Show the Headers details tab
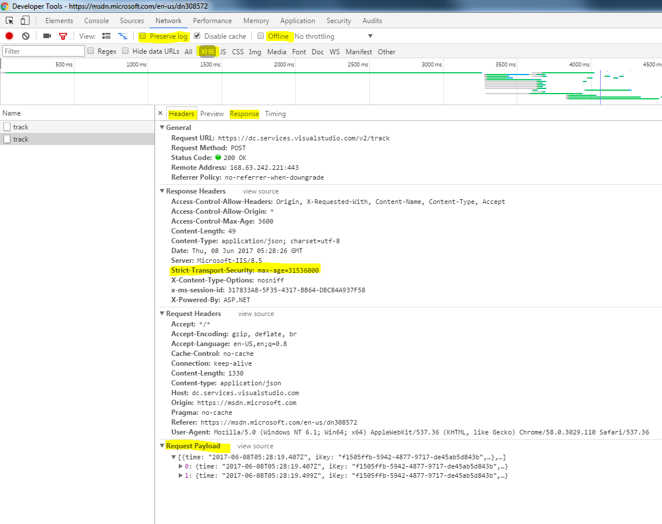The image size is (662, 524). [182, 114]
